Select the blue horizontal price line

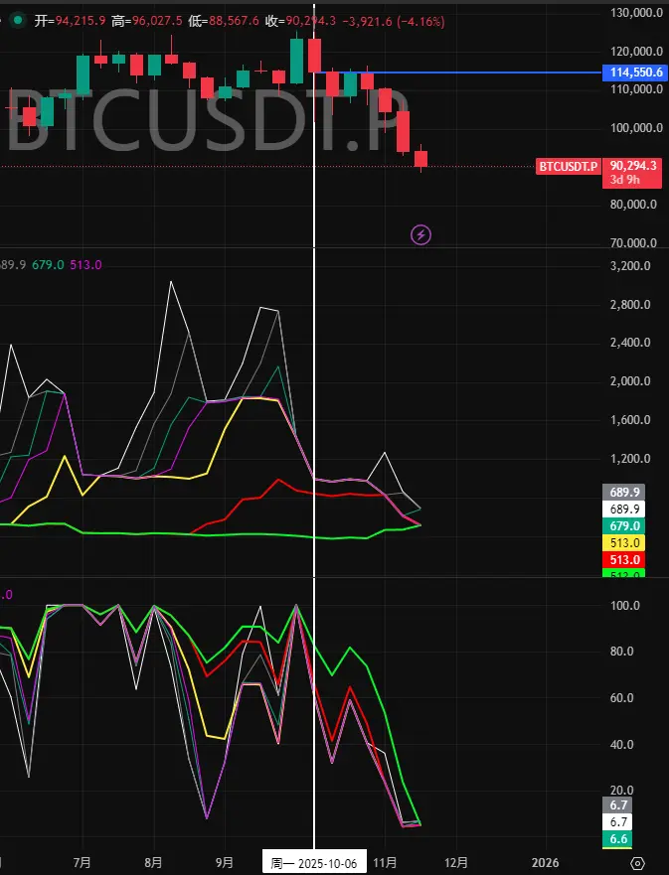458,73
